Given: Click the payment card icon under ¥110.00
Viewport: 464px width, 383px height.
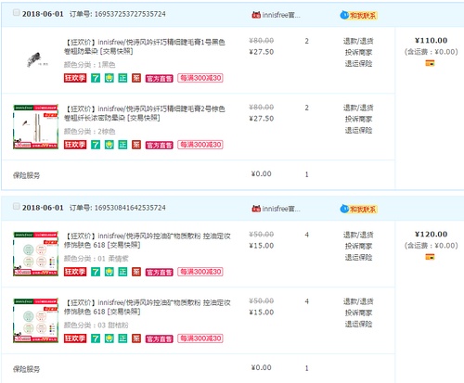Looking at the screenshot, I should [x=430, y=63].
